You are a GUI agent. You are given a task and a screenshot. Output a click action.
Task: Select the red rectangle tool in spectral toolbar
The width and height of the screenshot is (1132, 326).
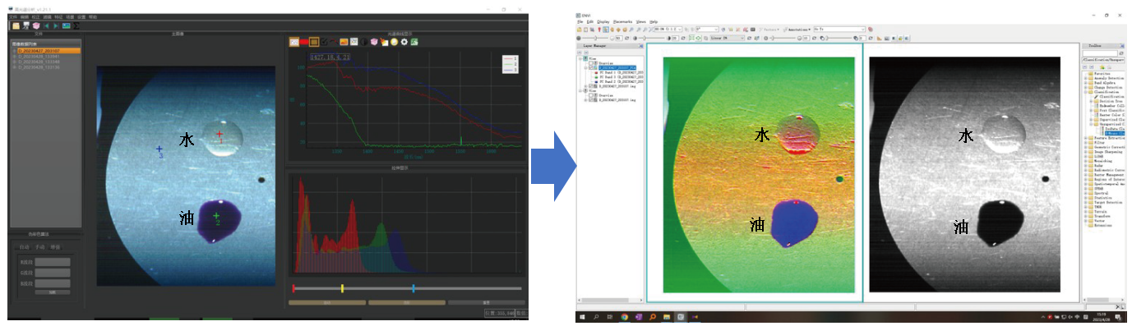coord(304,42)
